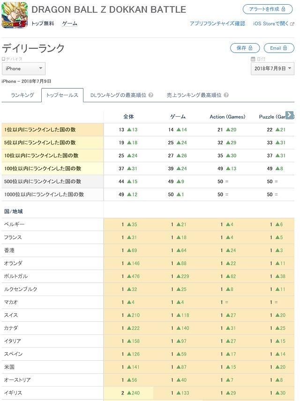Switch to the ランキング tab

point(22,95)
